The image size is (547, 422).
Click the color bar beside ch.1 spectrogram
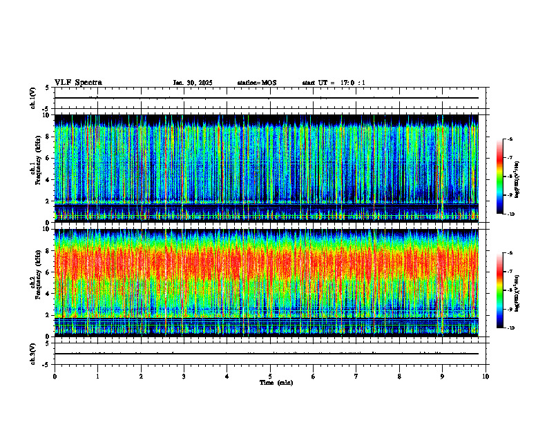coord(500,177)
